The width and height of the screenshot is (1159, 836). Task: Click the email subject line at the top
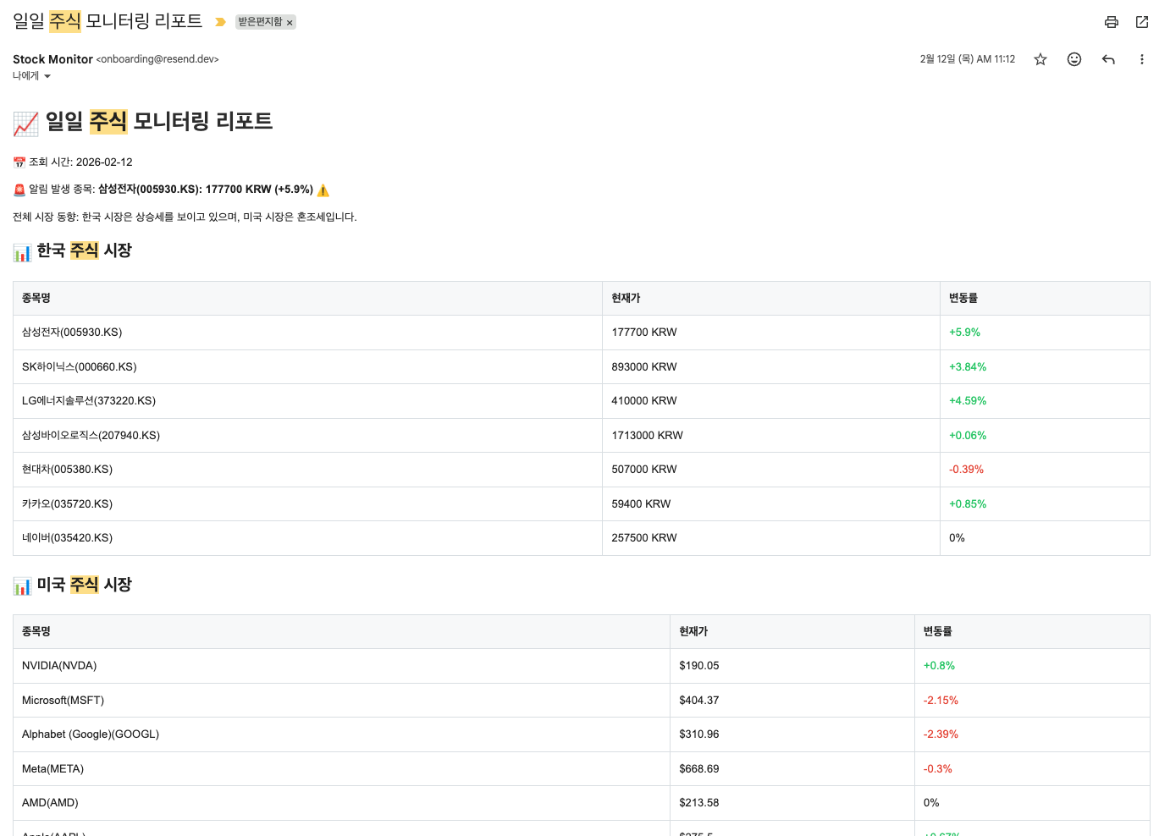click(x=108, y=21)
